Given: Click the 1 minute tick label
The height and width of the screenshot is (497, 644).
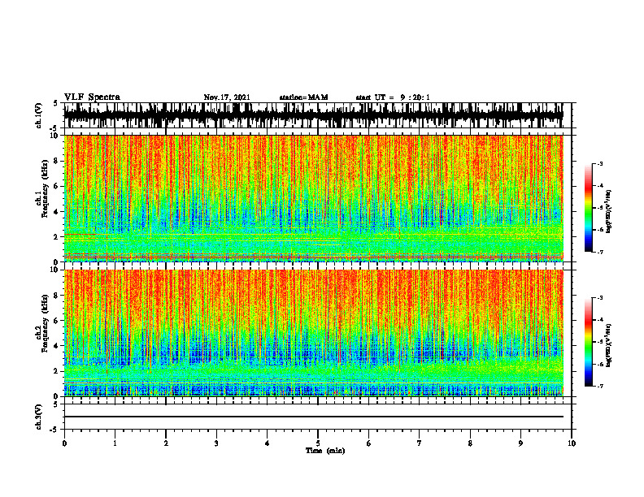Looking at the screenshot, I should (x=115, y=443).
